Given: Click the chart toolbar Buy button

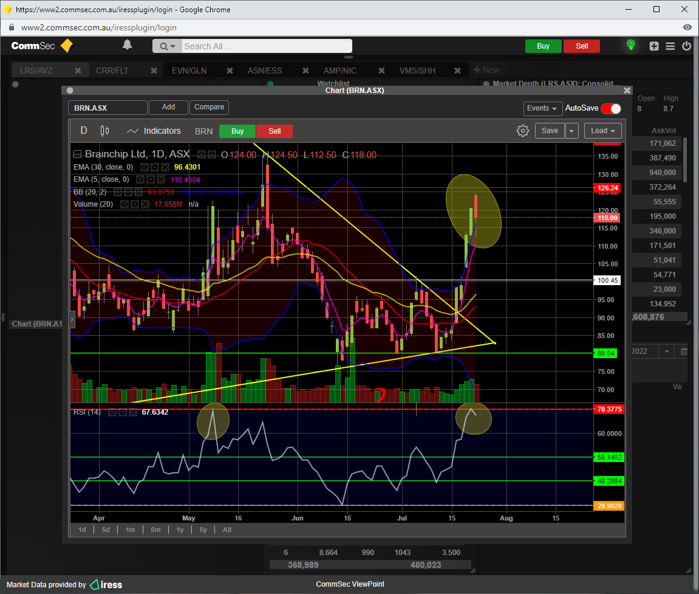Looking at the screenshot, I should (x=237, y=131).
